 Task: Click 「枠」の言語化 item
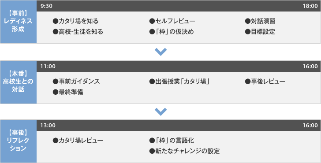coord(172,141)
